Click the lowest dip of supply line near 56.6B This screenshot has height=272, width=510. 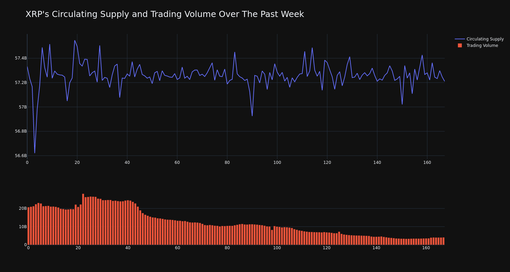pyautogui.click(x=35, y=153)
